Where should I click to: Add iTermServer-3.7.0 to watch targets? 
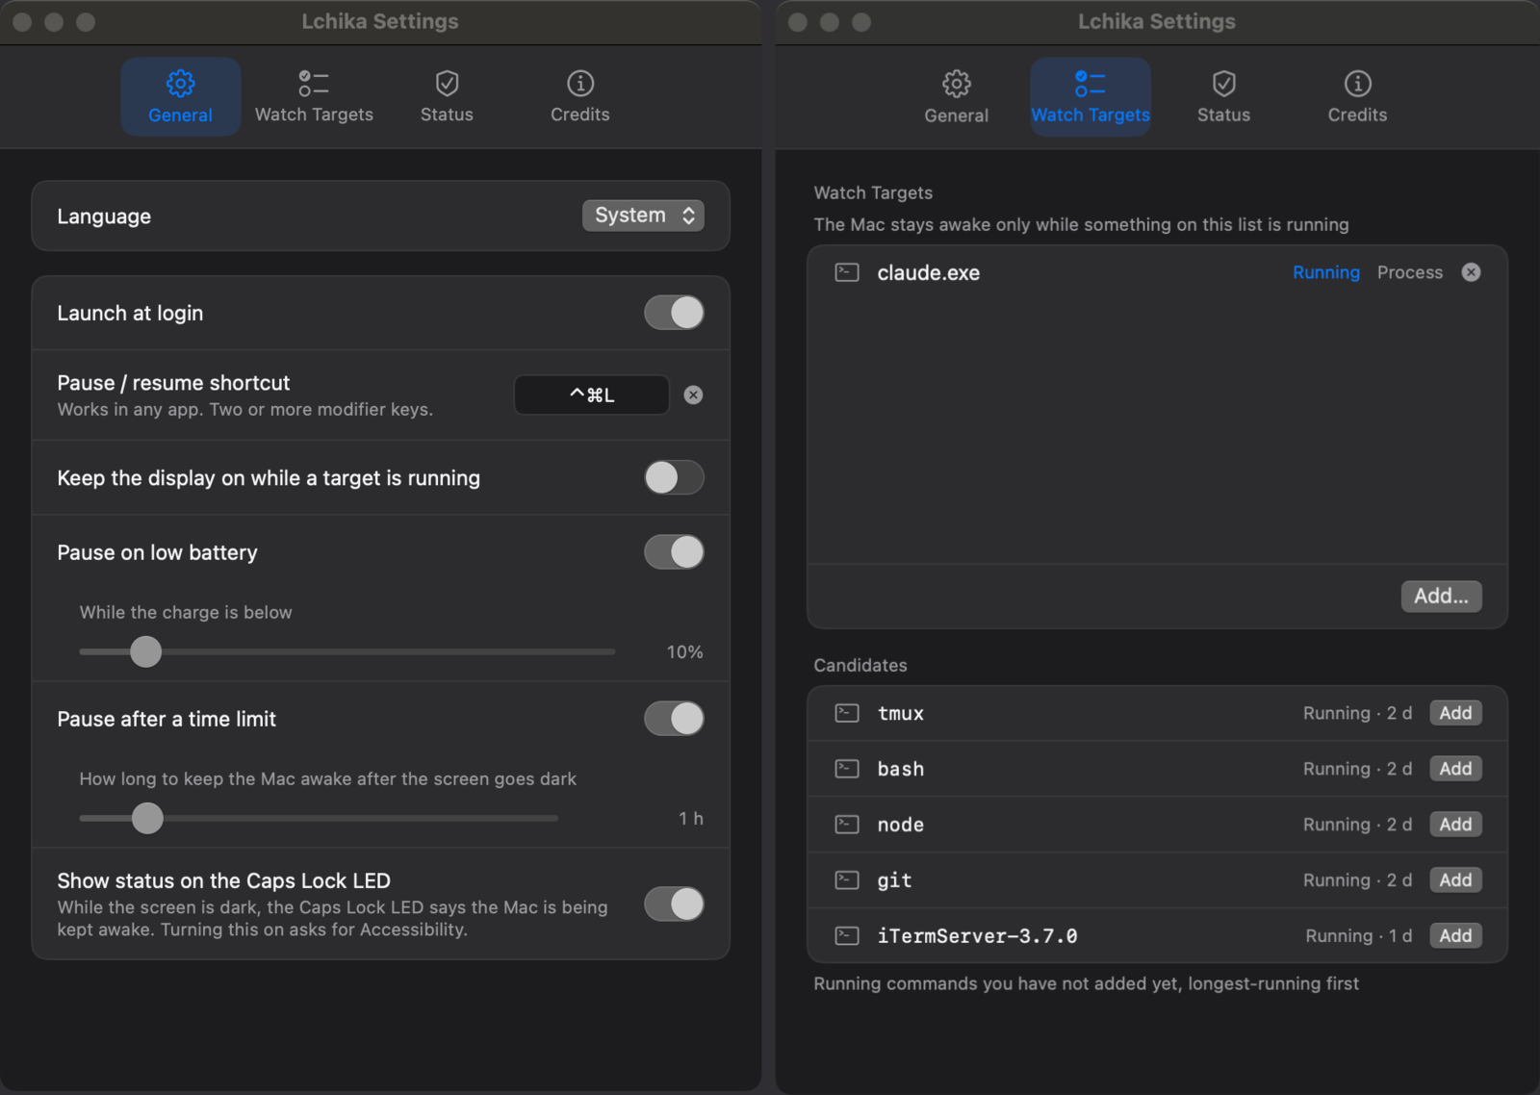[1455, 935]
